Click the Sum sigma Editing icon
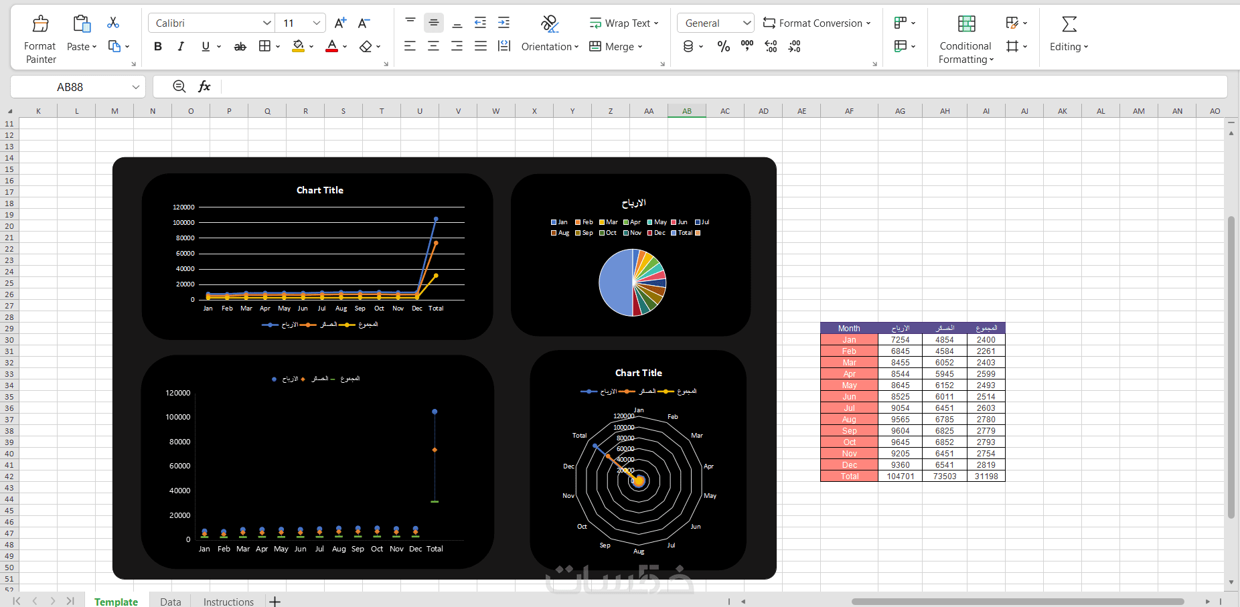 [x=1069, y=24]
